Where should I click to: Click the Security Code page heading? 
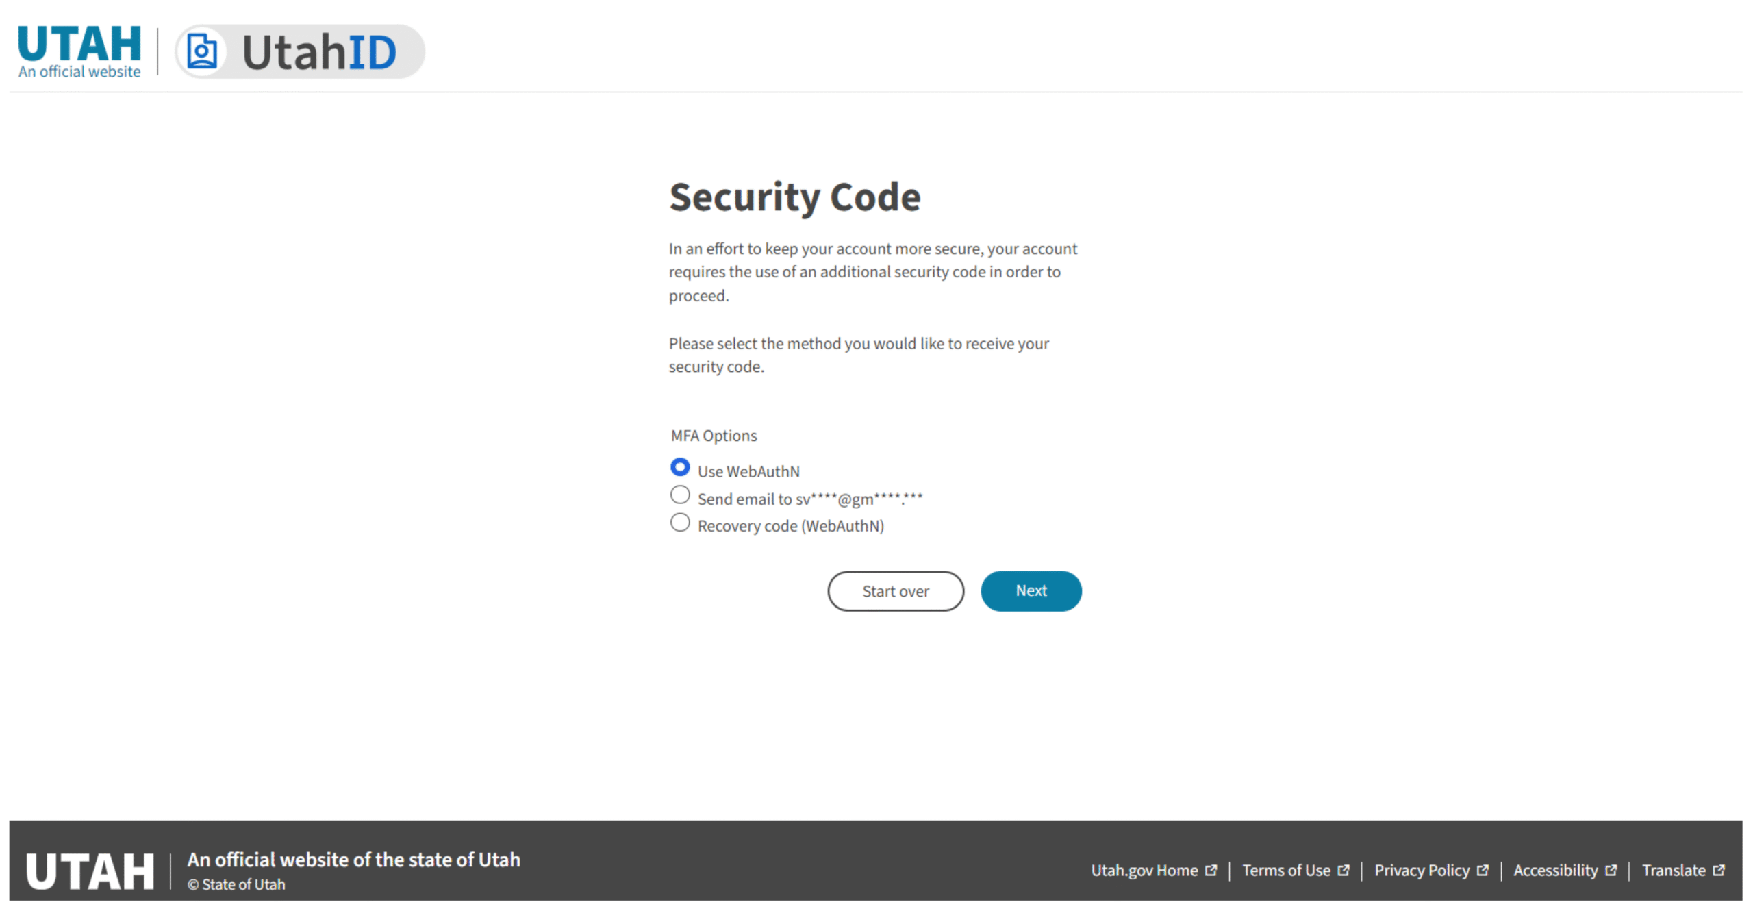(794, 197)
